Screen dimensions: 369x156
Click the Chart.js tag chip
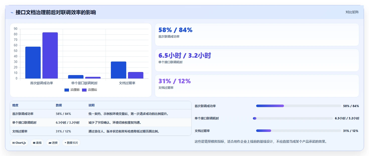[x=19, y=143]
